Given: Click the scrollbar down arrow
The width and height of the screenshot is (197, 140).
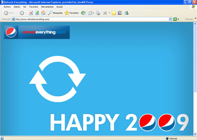Looking at the screenshot, I should click(x=195, y=134).
